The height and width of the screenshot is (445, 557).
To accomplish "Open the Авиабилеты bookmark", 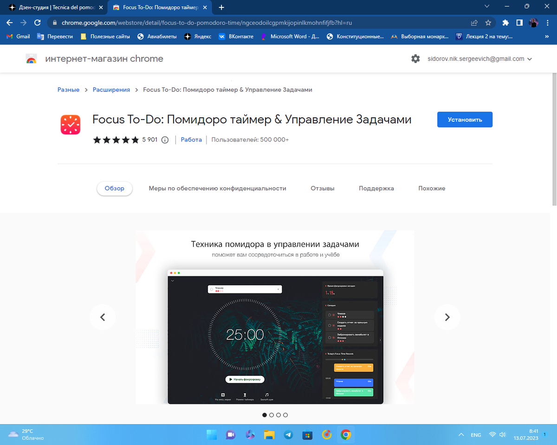I will [157, 36].
